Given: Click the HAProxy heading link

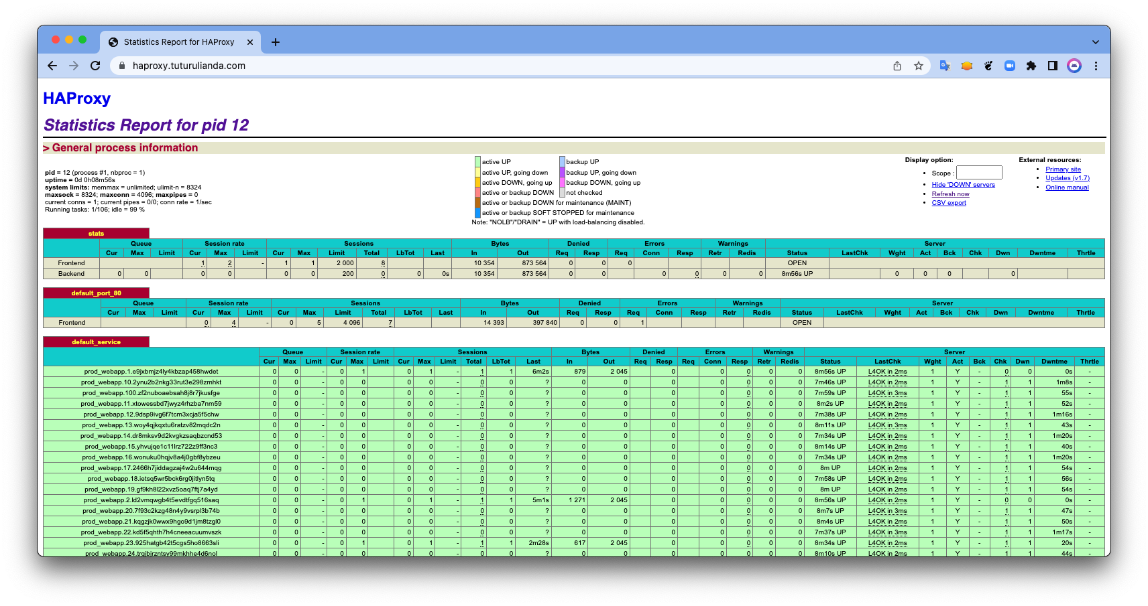Looking at the screenshot, I should 77,98.
